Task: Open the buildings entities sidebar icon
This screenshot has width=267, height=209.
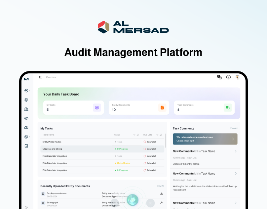Action: [x=26, y=109]
